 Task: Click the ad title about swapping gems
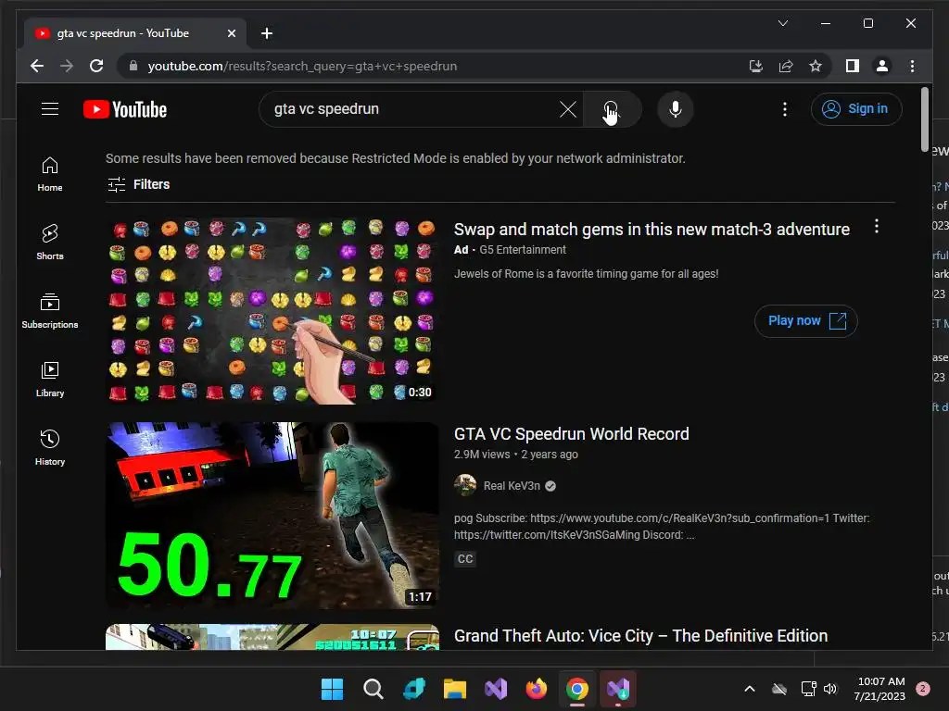tap(652, 230)
